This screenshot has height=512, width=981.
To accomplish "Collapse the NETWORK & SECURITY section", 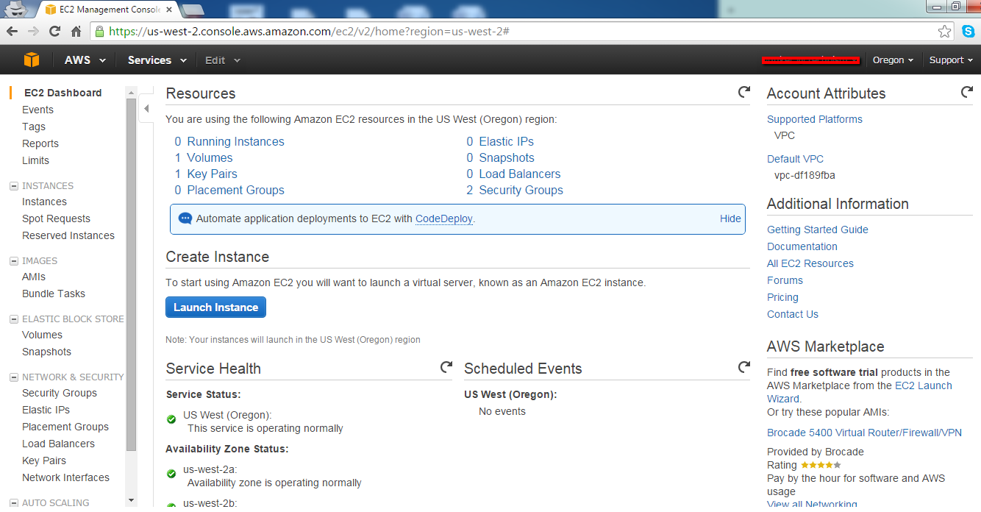I will click(x=14, y=377).
